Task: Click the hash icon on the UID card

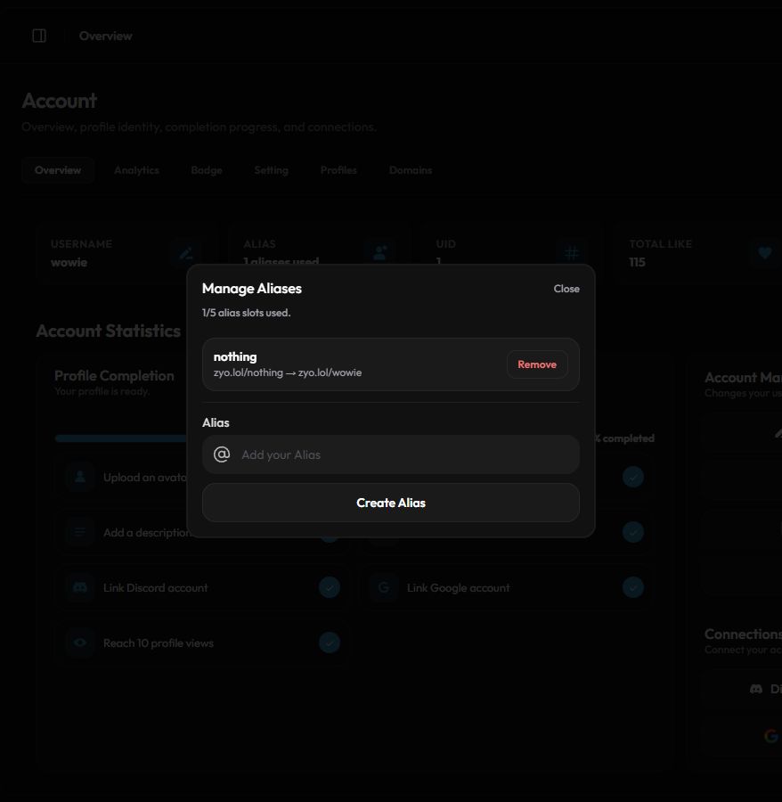Action: pyautogui.click(x=572, y=253)
